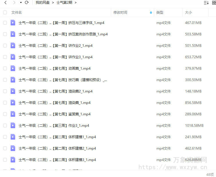Check the box for 鉴赏篇_1.mp4

point(5,114)
